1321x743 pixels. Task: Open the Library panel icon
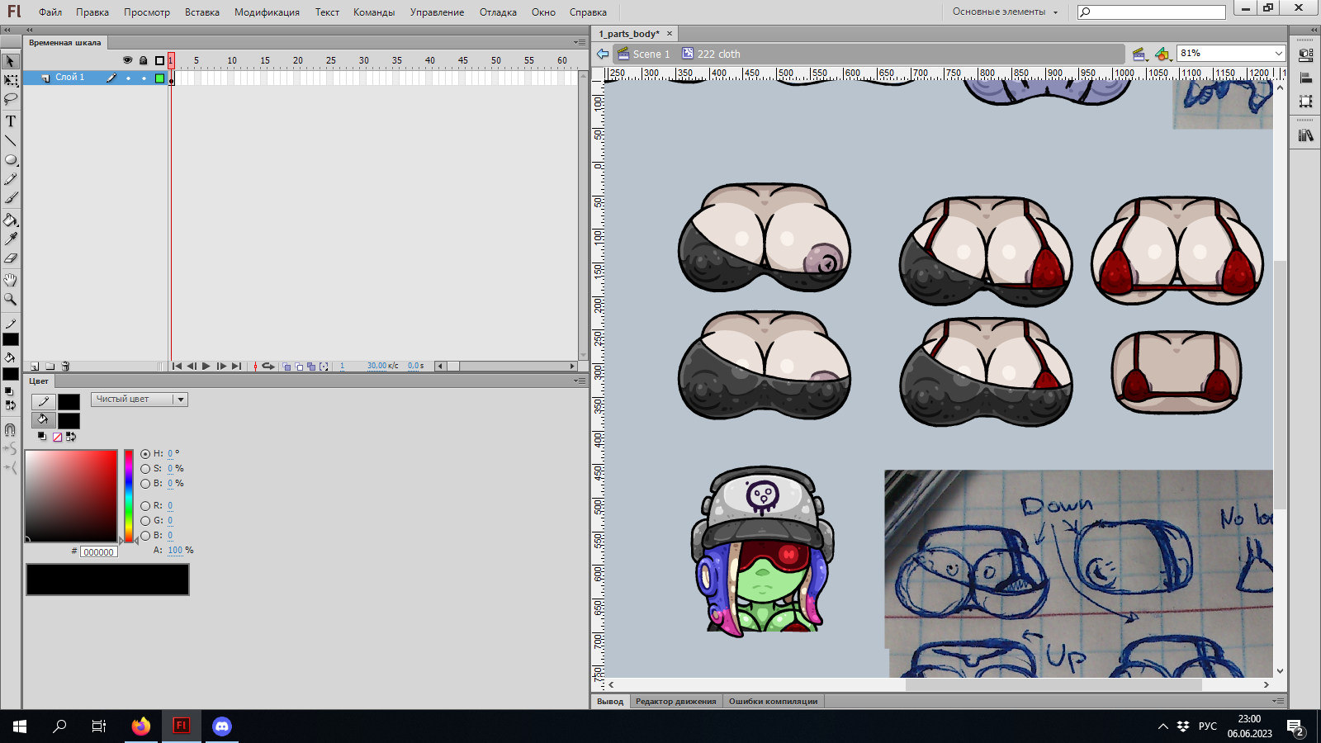pos(1305,135)
